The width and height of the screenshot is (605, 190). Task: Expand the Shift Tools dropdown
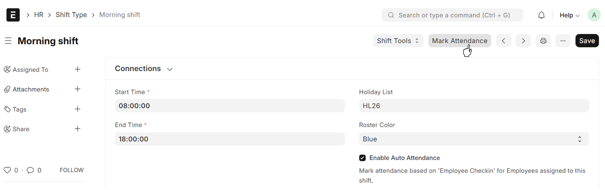398,41
